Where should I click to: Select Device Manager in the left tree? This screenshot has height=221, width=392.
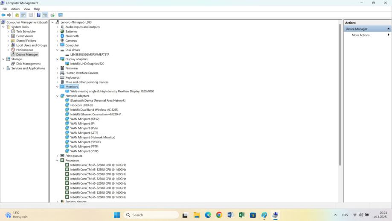click(x=27, y=54)
